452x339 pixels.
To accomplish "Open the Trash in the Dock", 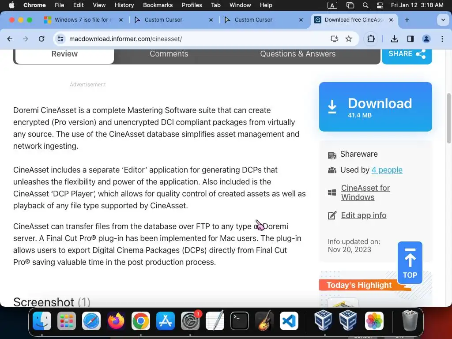I will pos(410,320).
